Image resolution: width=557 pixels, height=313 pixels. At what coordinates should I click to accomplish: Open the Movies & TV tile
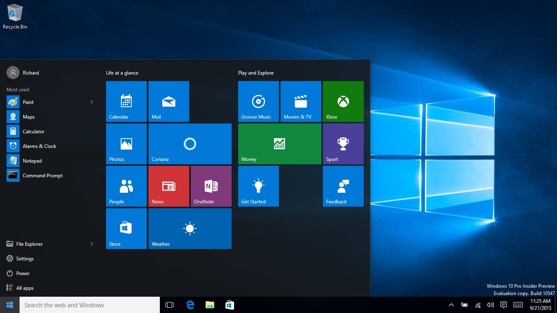301,101
